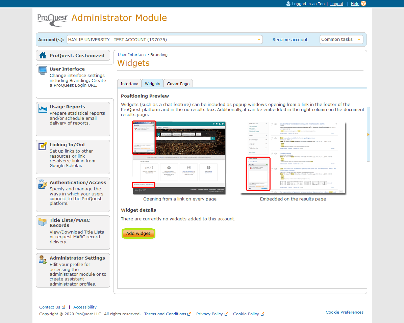Click the 'Opening from a link on every page' caption
404x323 pixels.
(x=180, y=199)
